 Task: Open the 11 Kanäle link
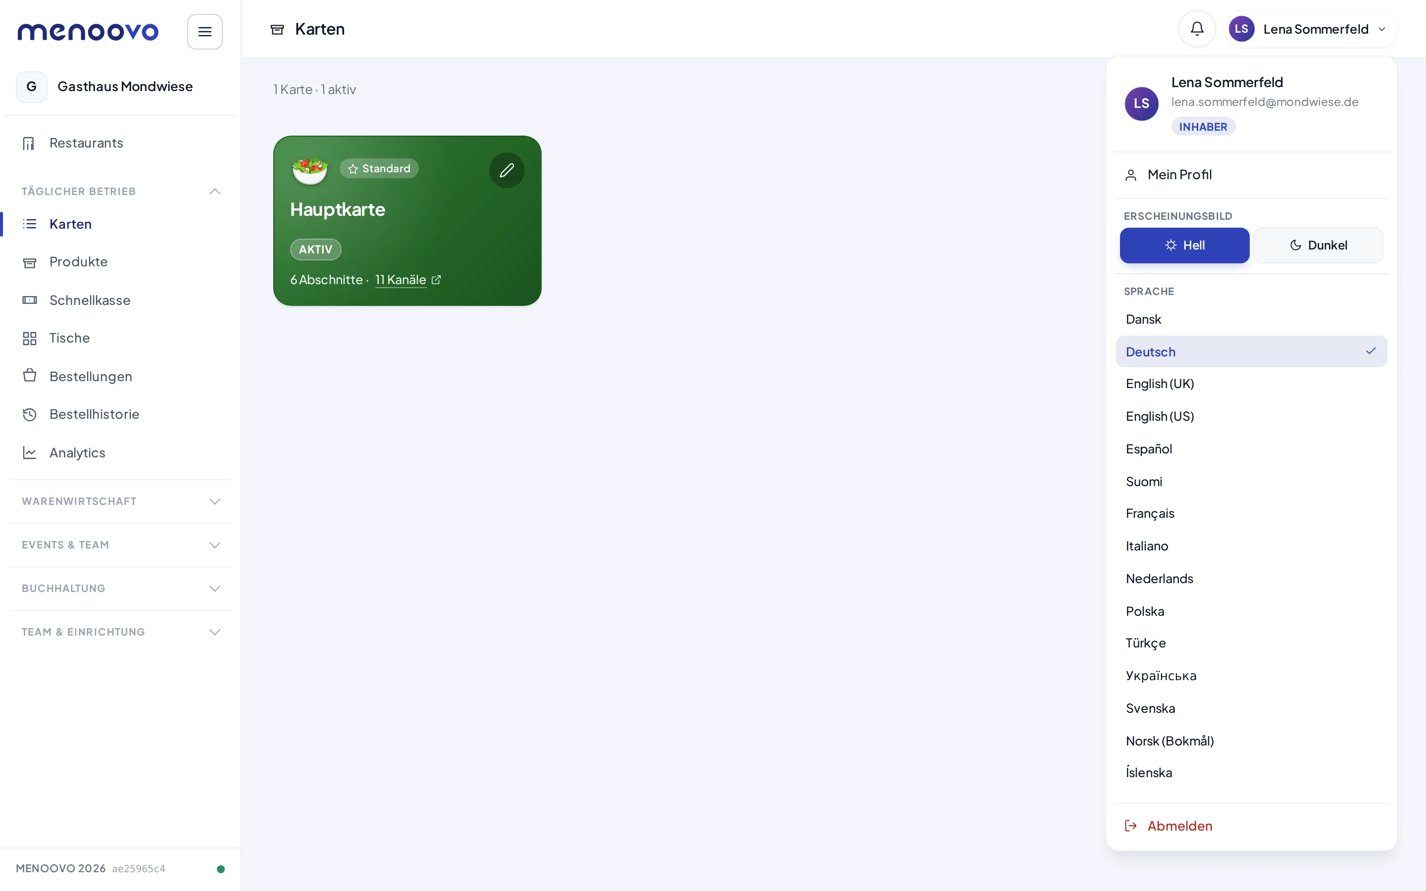pos(401,280)
